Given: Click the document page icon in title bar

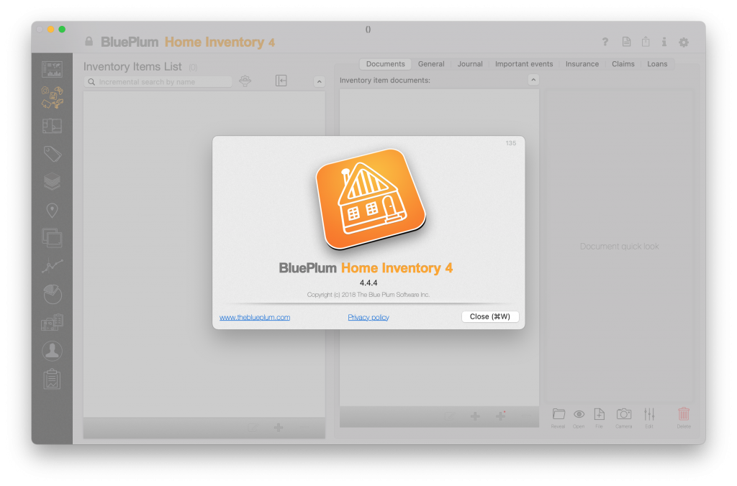Looking at the screenshot, I should coord(627,42).
